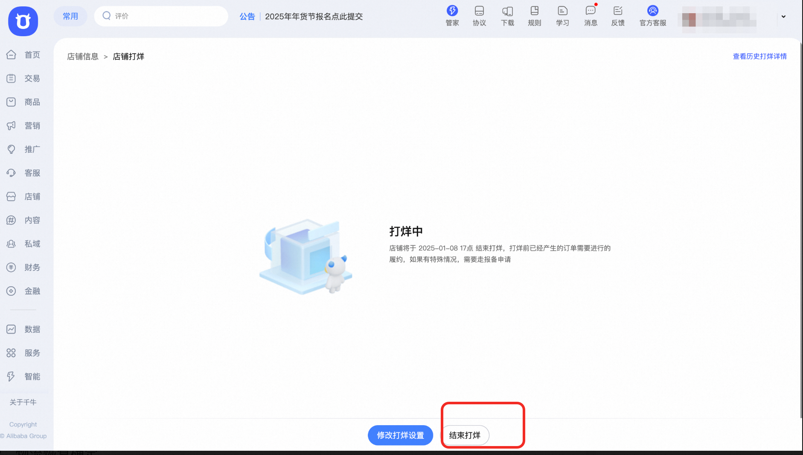Click the Qianniu logo icon
The image size is (803, 455).
23,21
